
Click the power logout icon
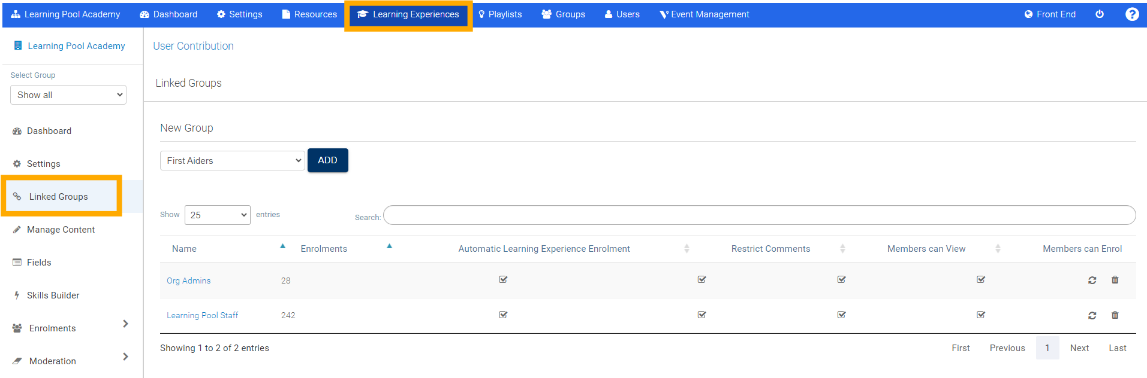point(1100,14)
